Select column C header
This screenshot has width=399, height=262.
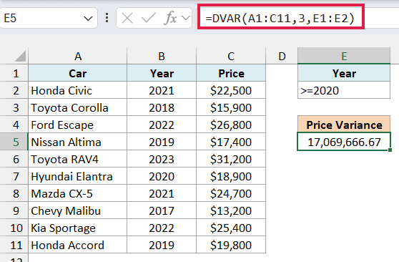tap(231, 56)
